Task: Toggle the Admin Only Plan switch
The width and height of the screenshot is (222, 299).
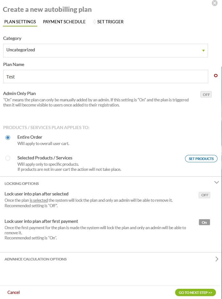Action: pyautogui.click(x=206, y=94)
